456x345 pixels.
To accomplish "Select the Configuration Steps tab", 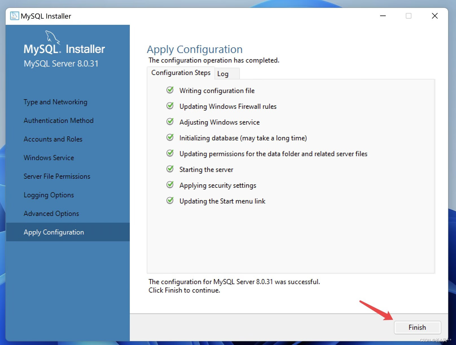I will pos(181,73).
